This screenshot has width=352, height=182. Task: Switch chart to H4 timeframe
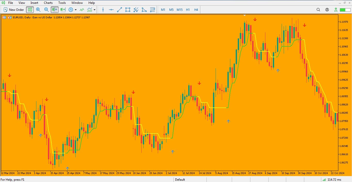pyautogui.click(x=196, y=10)
